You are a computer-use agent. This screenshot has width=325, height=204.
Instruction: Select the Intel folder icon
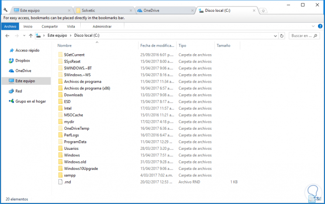tap(60, 108)
